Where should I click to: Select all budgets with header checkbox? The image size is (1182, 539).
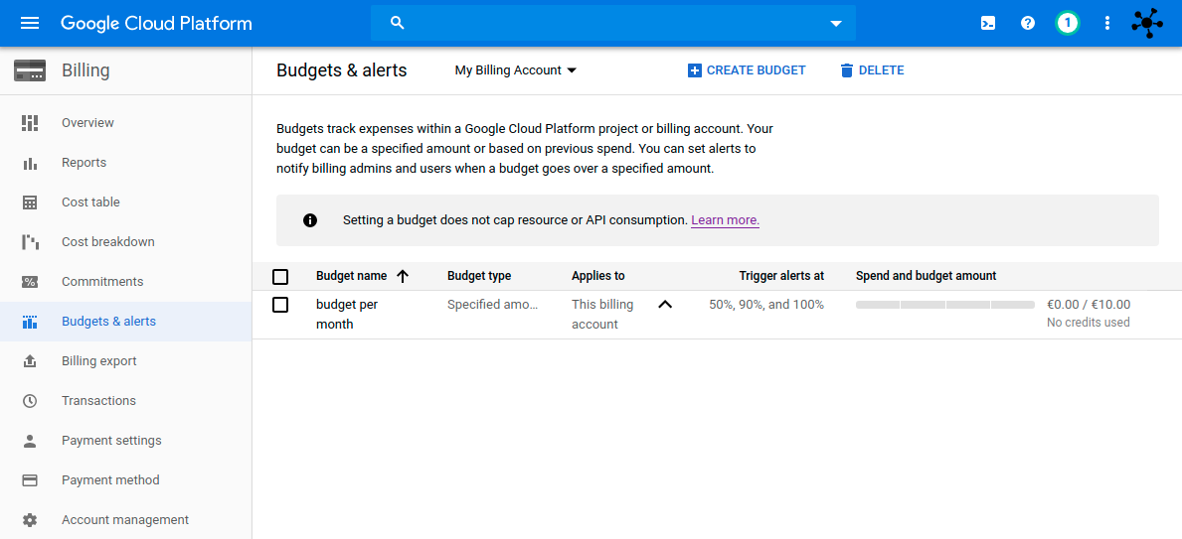coord(280,276)
